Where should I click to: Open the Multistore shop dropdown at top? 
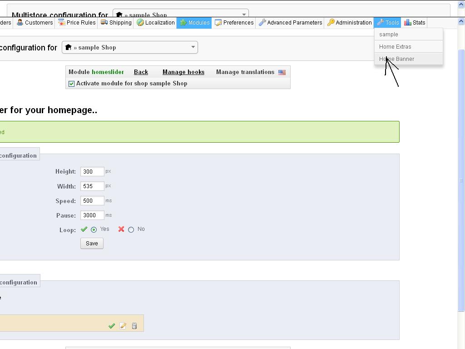(181, 13)
